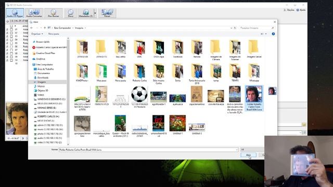
Task: Refresh the Imagens folder view
Action: tap(235, 28)
